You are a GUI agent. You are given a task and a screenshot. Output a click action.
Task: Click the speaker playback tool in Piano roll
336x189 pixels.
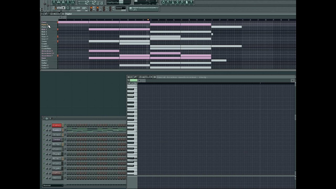151,77
